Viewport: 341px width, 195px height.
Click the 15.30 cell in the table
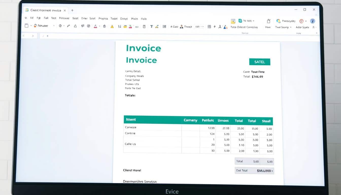coord(255,129)
